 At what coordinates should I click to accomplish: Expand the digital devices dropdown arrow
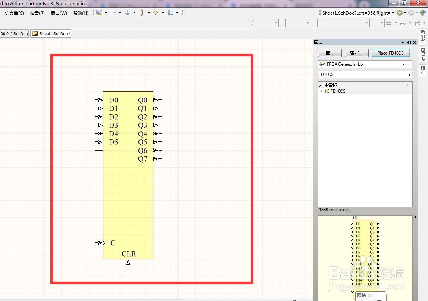pyautogui.click(x=149, y=13)
